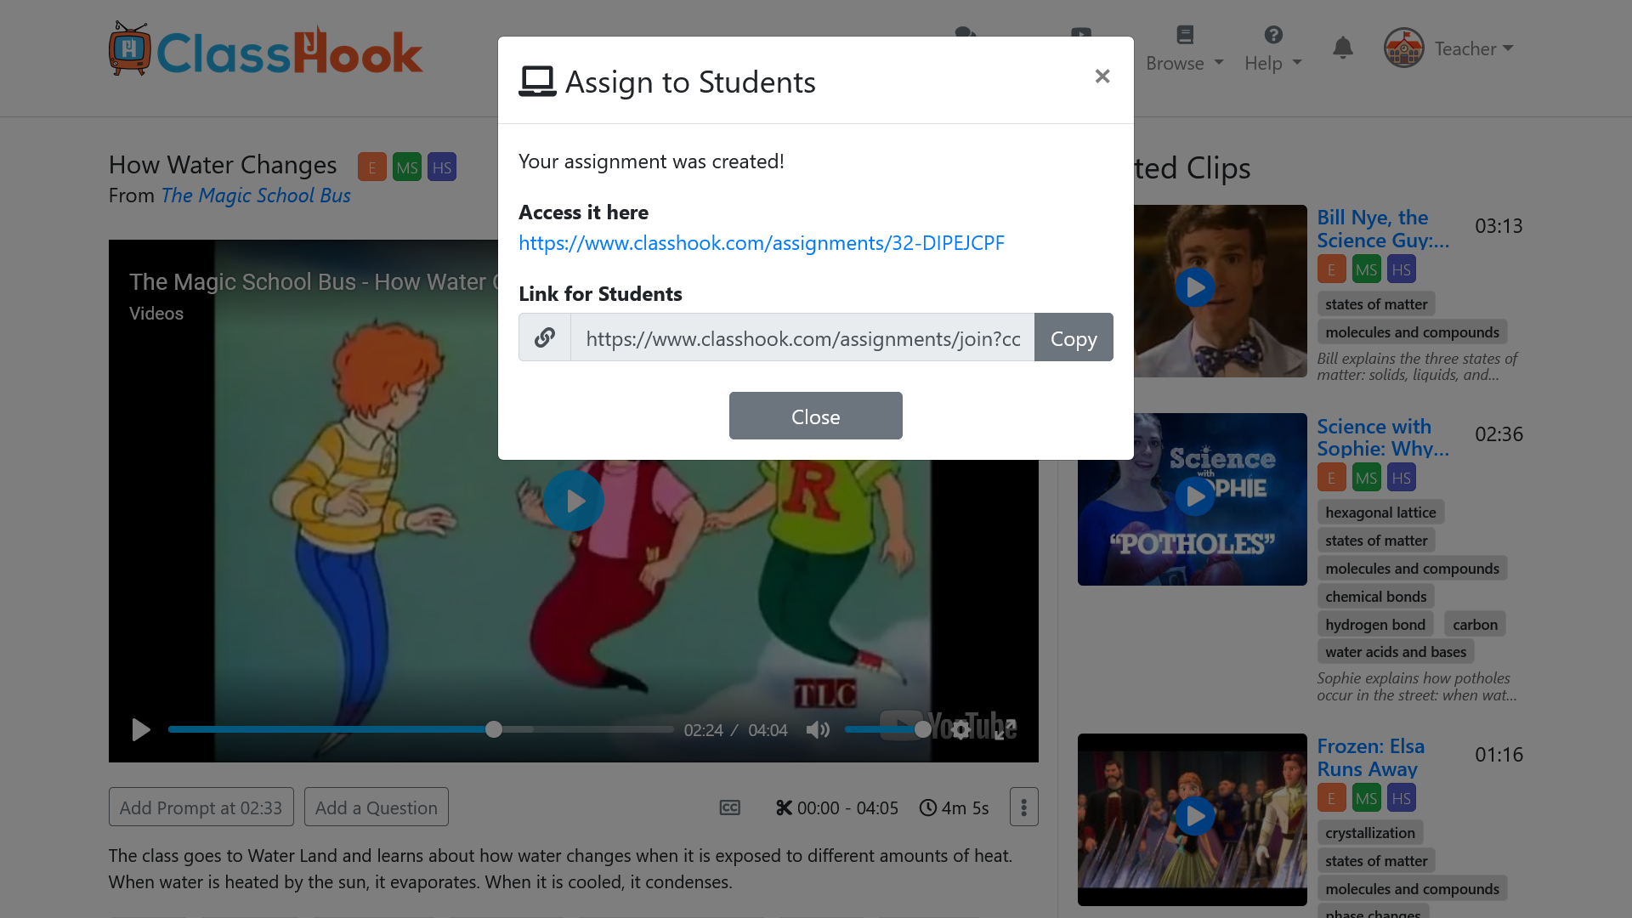Toggle closed captions CC icon
The height and width of the screenshot is (918, 1632).
pyautogui.click(x=730, y=807)
